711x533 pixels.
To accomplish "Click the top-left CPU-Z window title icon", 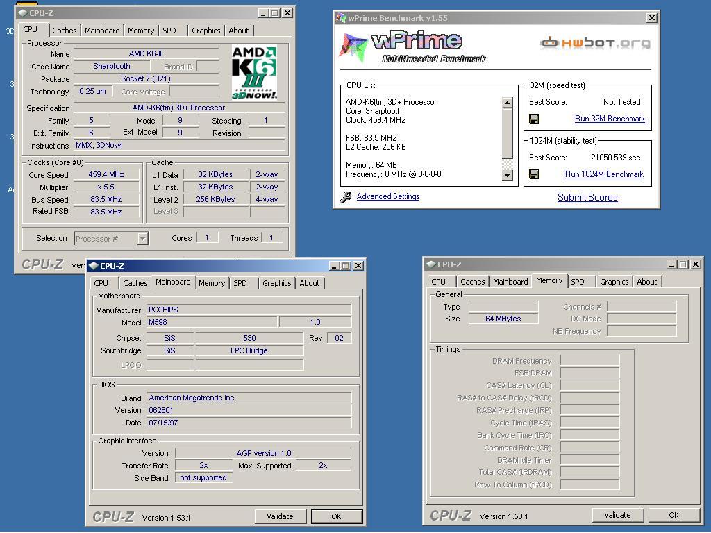I will pyautogui.click(x=23, y=13).
